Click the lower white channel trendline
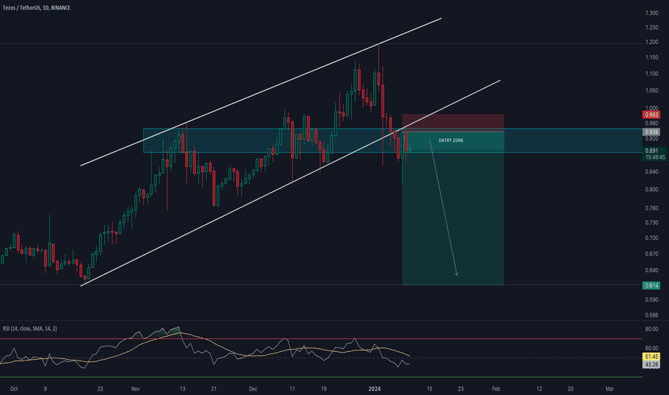Screen dimensions: 669x395 point(290,182)
